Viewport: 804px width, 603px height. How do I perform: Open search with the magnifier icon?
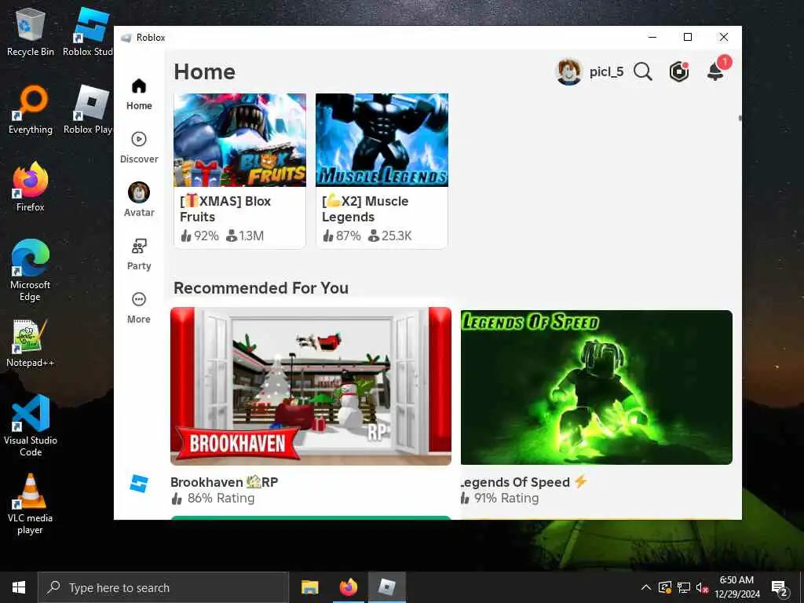[x=643, y=71]
